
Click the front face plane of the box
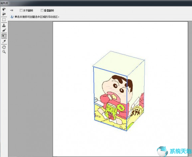pos(110,99)
